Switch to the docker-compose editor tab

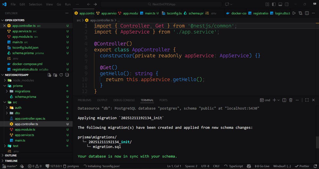click(x=236, y=13)
